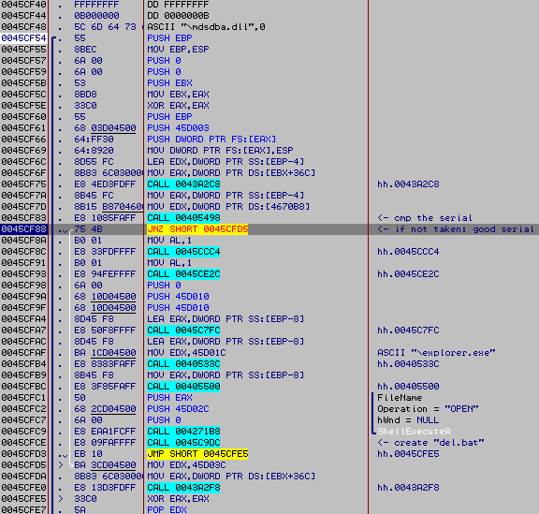Viewport: 539px width, 514px height.
Task: Select the FileName argument comment
Action: (400, 398)
